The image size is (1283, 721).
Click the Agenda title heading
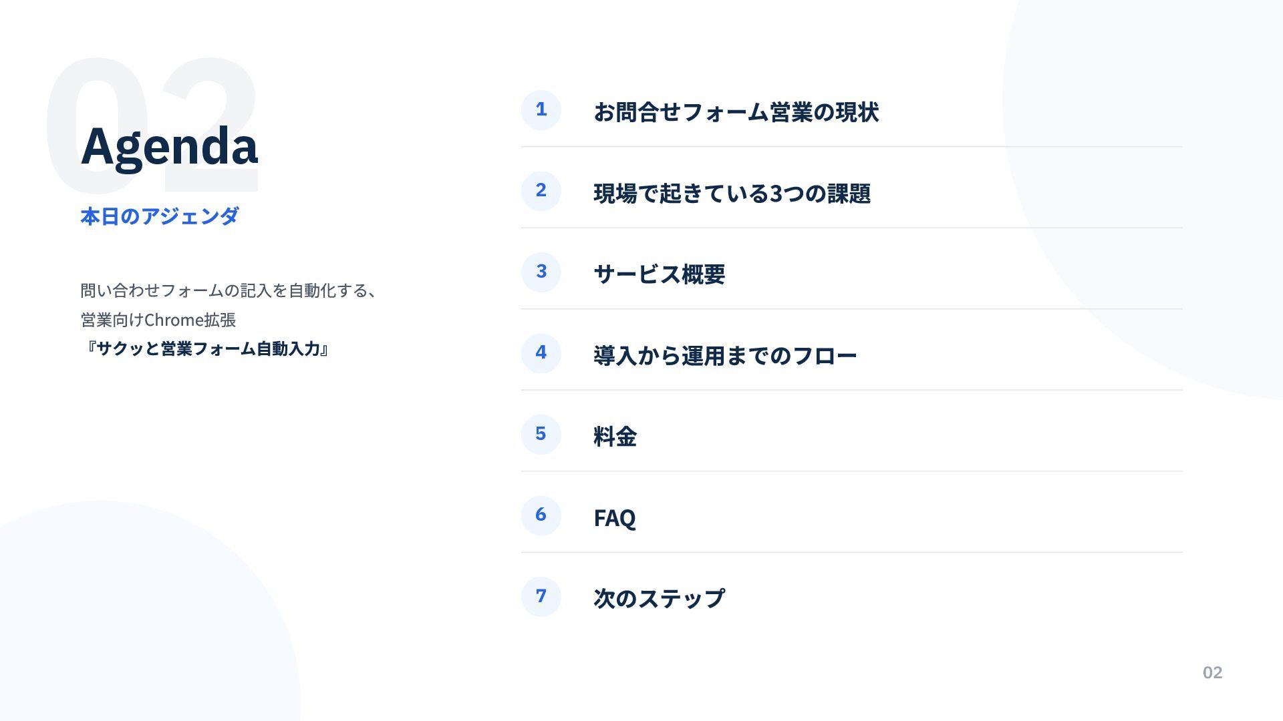coord(169,146)
